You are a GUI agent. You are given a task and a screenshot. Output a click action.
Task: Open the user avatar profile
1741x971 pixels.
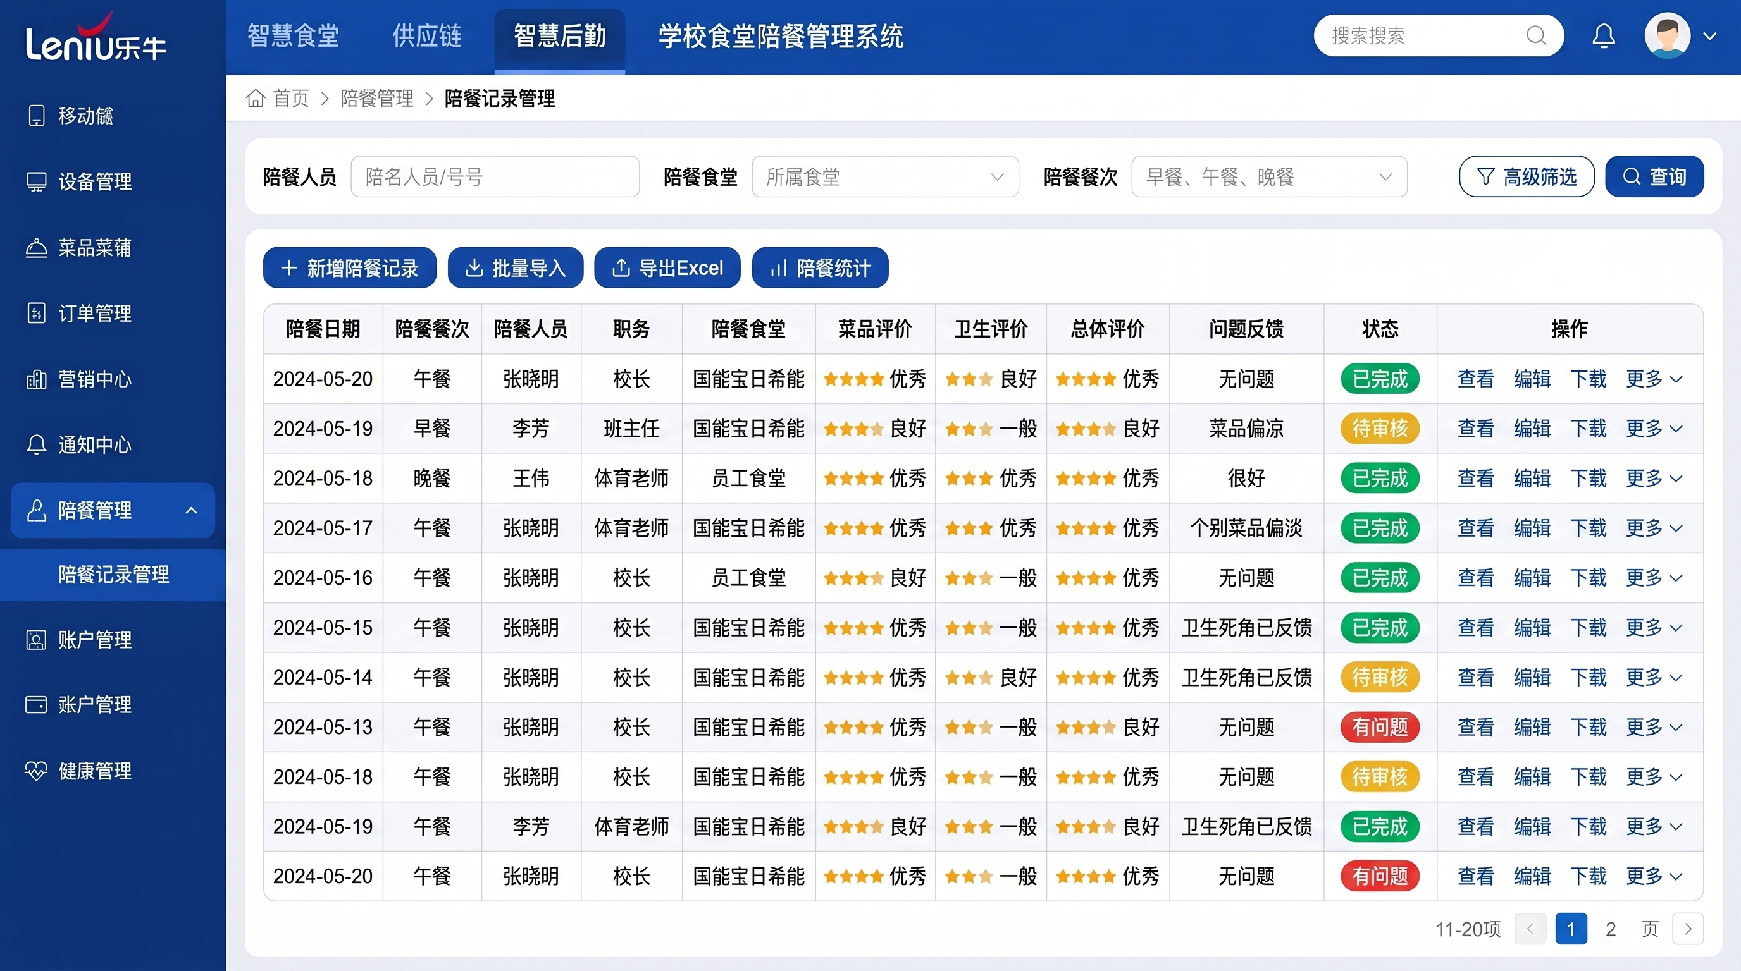[1668, 36]
